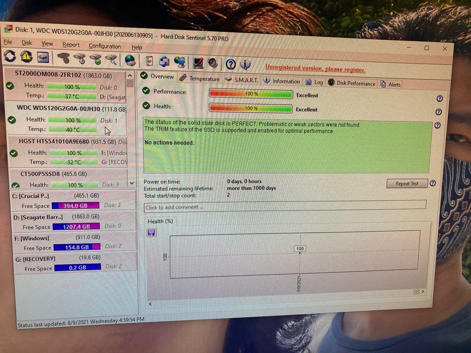Screen dimensions: 471x353
Task: Click the Performance 100 % gradient bar
Action: coord(251,94)
